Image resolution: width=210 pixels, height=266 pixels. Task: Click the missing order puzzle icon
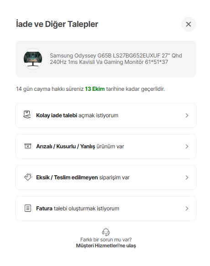pos(28,177)
